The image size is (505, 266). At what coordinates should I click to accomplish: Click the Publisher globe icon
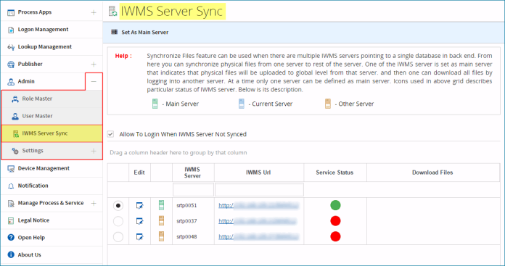tap(11, 65)
